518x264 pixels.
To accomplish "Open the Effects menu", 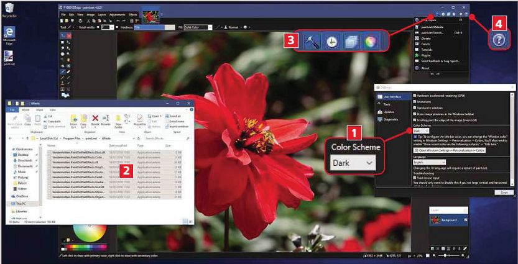I will (133, 14).
